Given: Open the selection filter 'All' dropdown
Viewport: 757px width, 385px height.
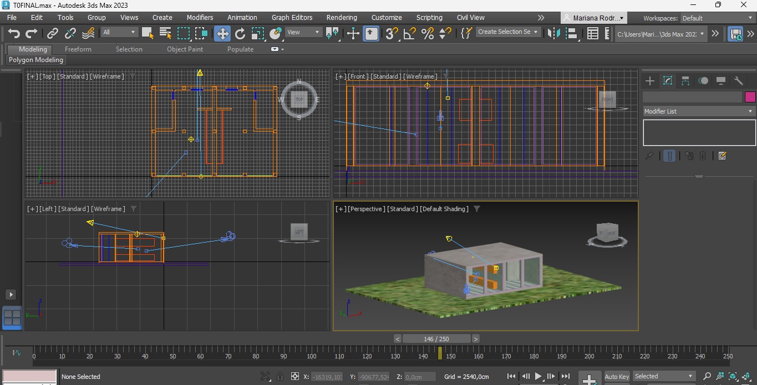Looking at the screenshot, I should tap(119, 32).
